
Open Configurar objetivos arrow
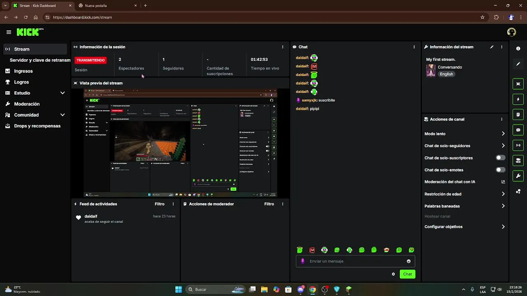[503, 227]
